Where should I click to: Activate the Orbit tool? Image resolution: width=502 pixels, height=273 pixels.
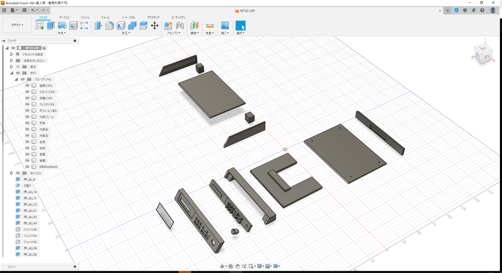[223, 266]
